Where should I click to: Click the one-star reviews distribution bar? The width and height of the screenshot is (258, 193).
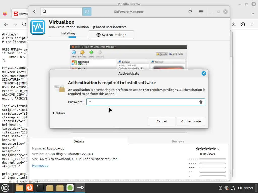click(x=212, y=176)
